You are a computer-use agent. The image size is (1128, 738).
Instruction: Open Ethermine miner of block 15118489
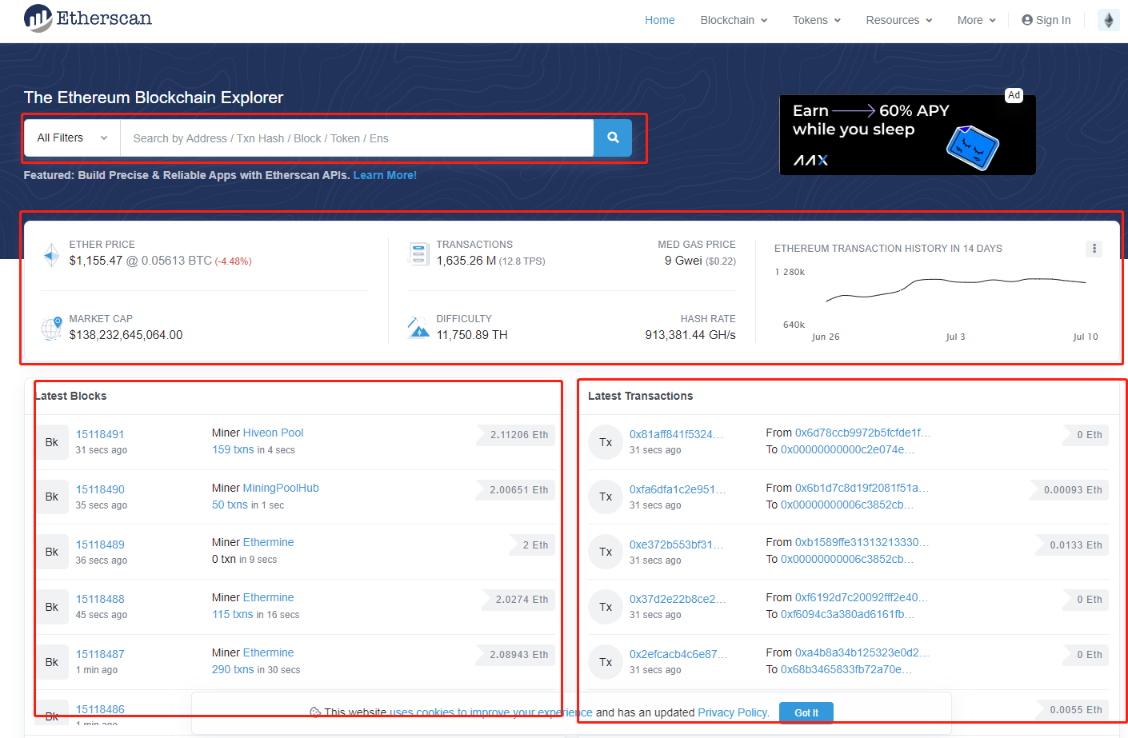(268, 542)
